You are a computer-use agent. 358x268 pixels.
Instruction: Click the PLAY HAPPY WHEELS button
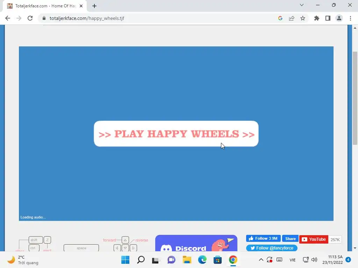176,134
